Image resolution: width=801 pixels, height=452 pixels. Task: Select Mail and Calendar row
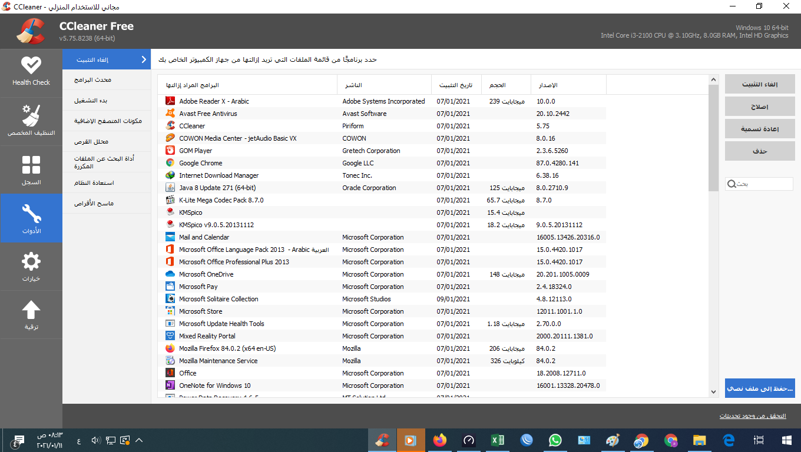pyautogui.click(x=382, y=237)
